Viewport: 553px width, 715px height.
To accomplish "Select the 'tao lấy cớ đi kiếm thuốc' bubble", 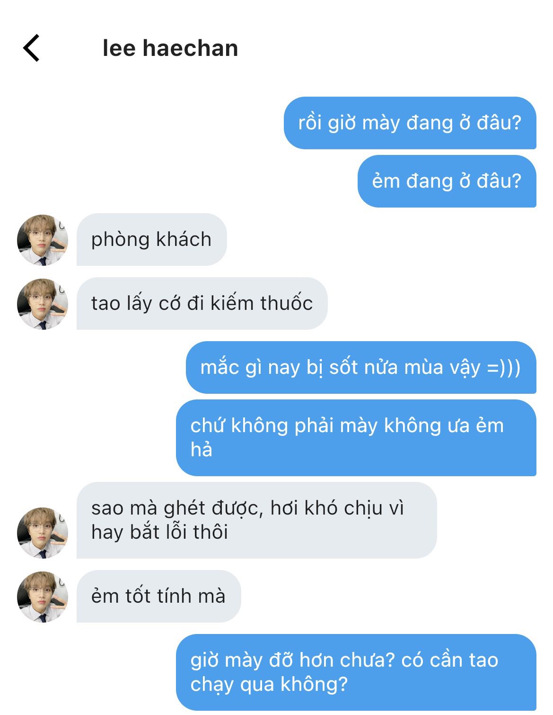I will pos(202,303).
